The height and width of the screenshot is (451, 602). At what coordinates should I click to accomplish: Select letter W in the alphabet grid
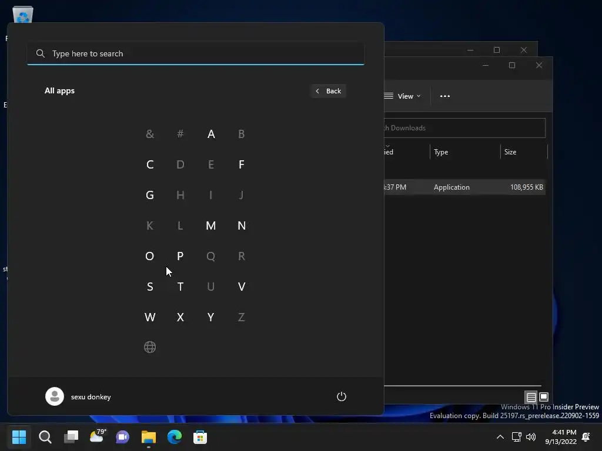click(150, 317)
